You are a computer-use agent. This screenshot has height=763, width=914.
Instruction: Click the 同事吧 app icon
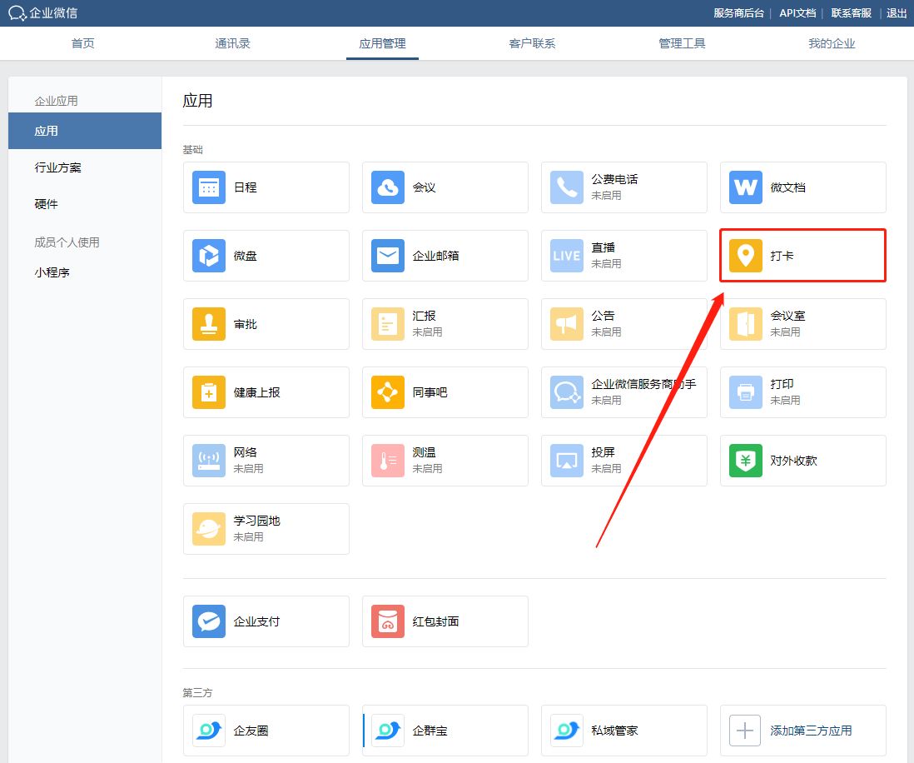pos(388,392)
